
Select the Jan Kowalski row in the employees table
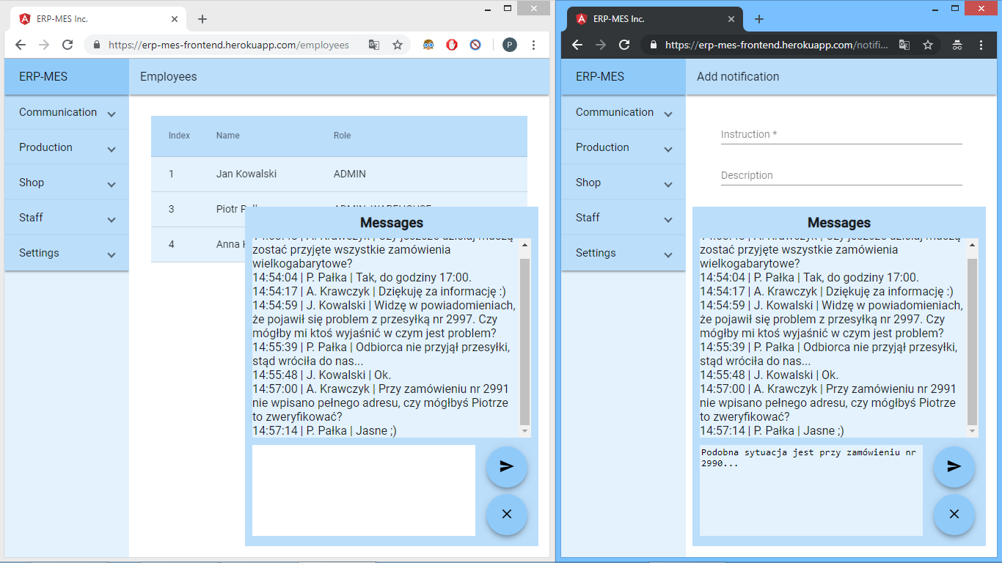(x=339, y=174)
